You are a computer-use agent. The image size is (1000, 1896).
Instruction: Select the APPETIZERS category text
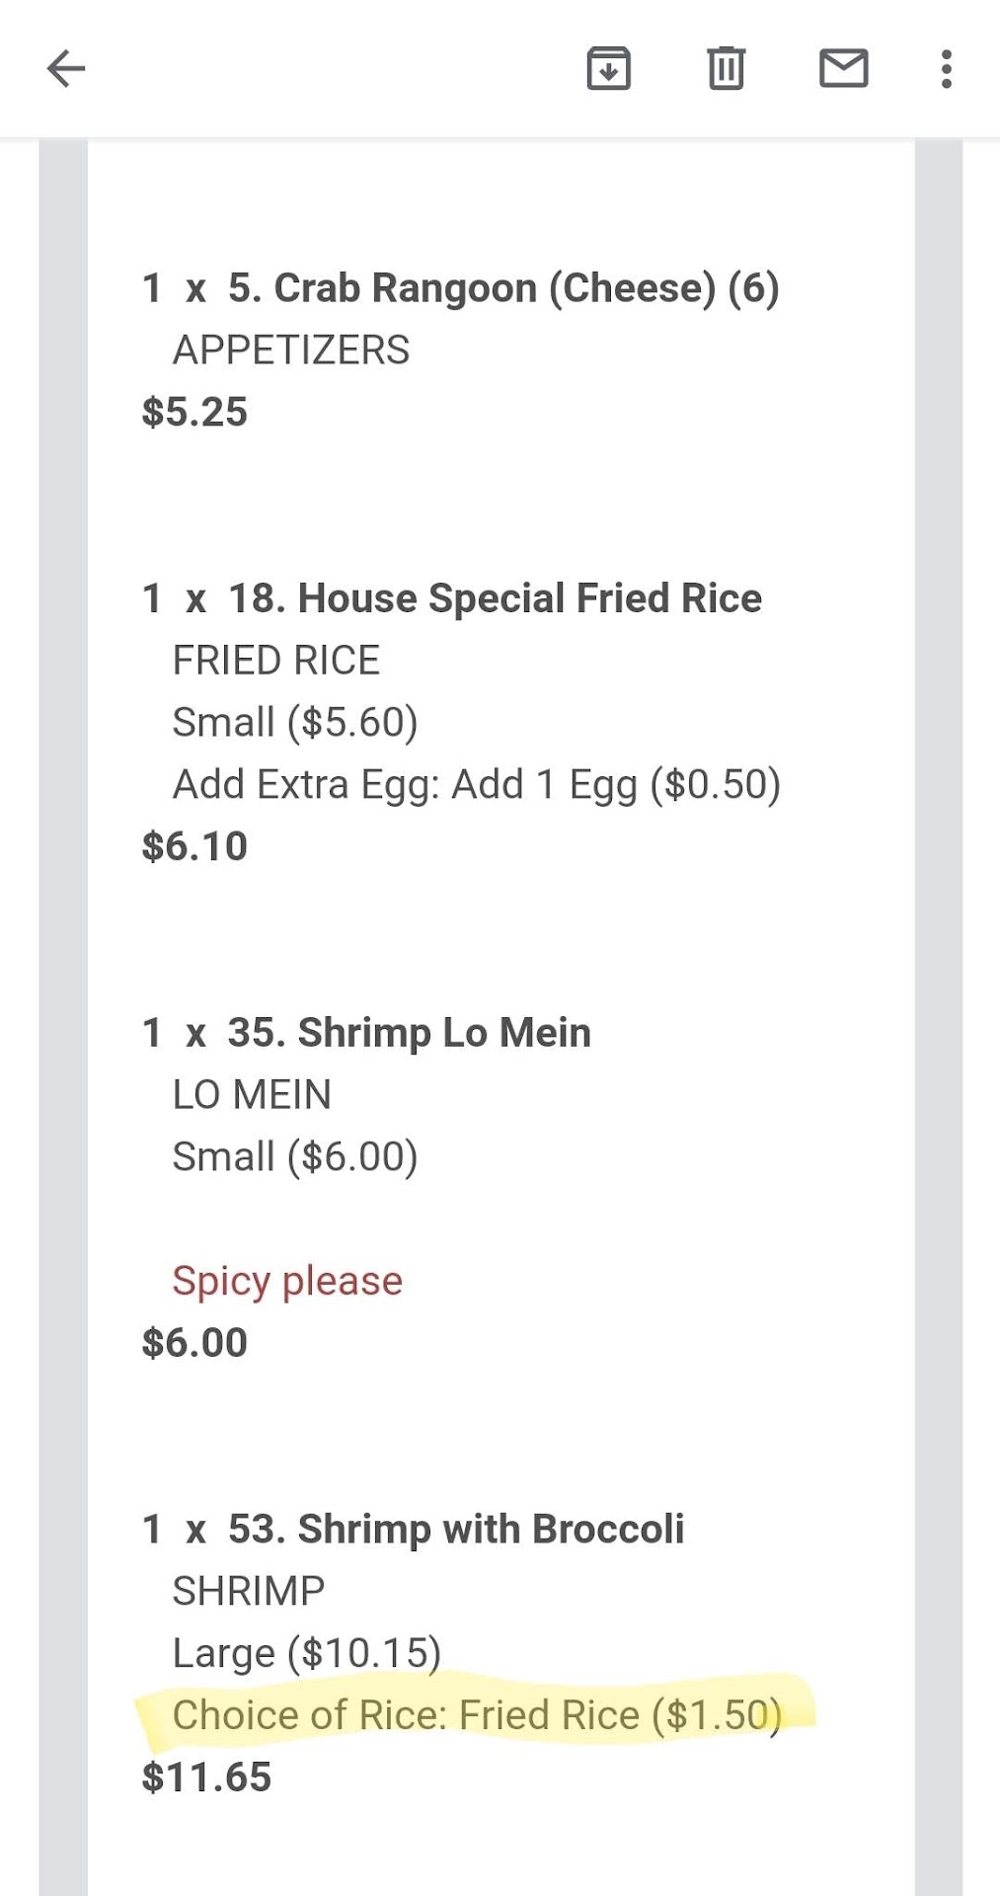coord(291,351)
